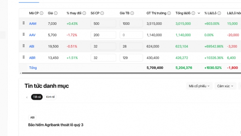Click info icon next to Mã CP header
Viewport: 241px width, 136px height.
[41, 13]
